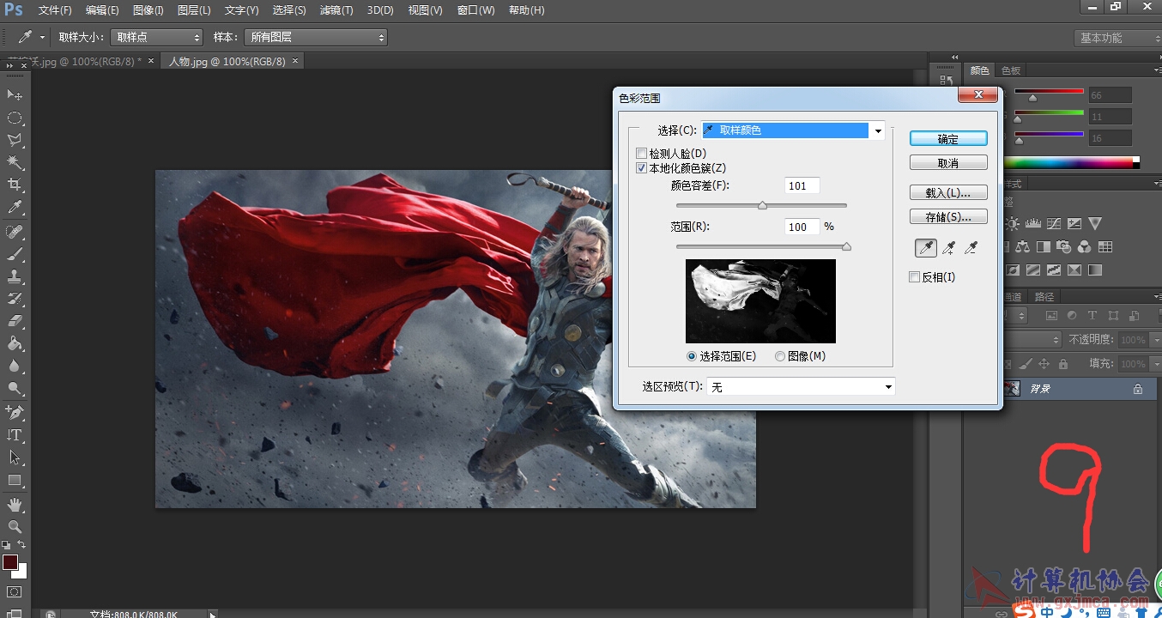1162x618 pixels.
Task: Open the 选区预览 dropdown
Action: 801,387
